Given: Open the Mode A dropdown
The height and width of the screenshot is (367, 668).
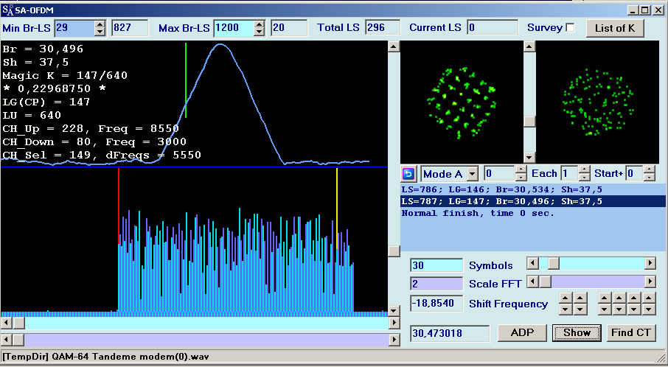Looking at the screenshot, I should (x=472, y=174).
